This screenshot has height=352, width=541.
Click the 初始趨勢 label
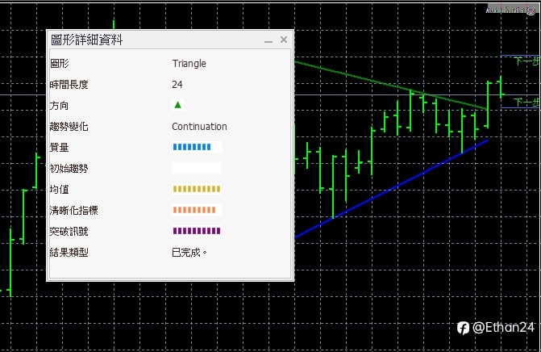[69, 169]
